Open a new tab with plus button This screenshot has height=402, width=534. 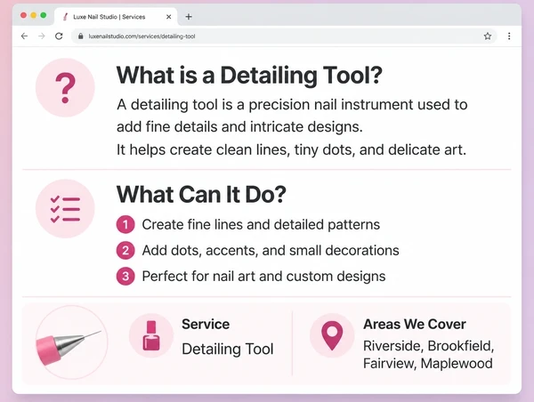(189, 17)
